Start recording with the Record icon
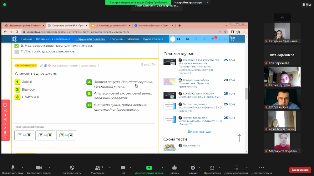This screenshot has width=314, height=176. (x=174, y=168)
